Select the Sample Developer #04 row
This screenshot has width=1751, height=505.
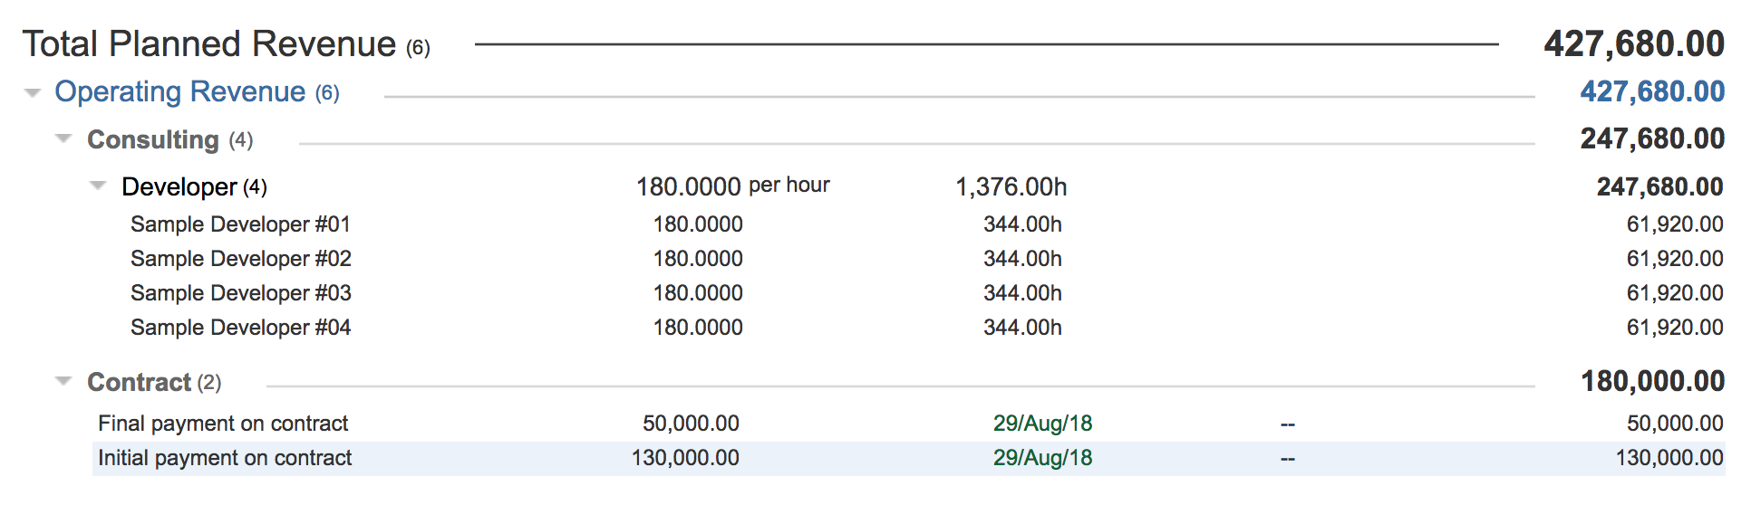pos(240,328)
